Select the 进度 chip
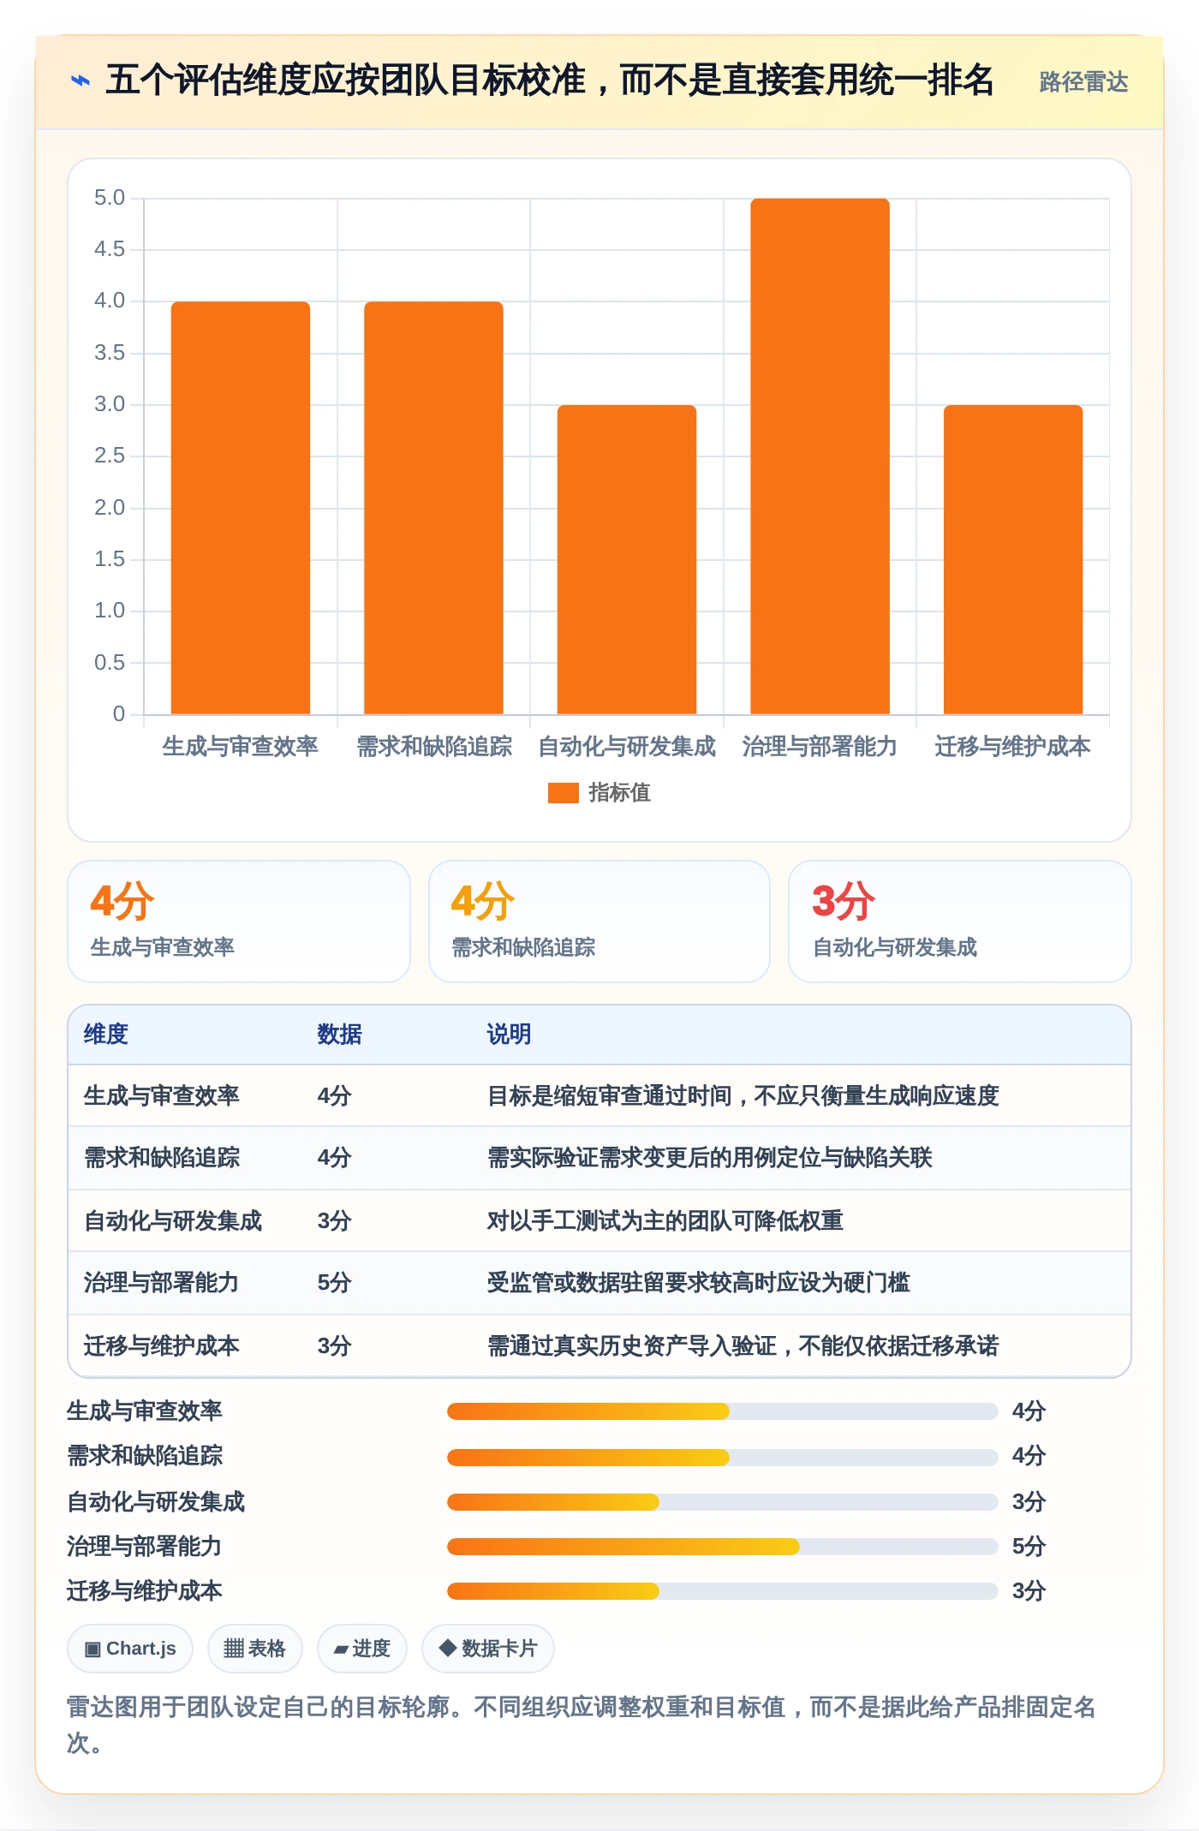This screenshot has height=1831, width=1199. pos(362,1649)
